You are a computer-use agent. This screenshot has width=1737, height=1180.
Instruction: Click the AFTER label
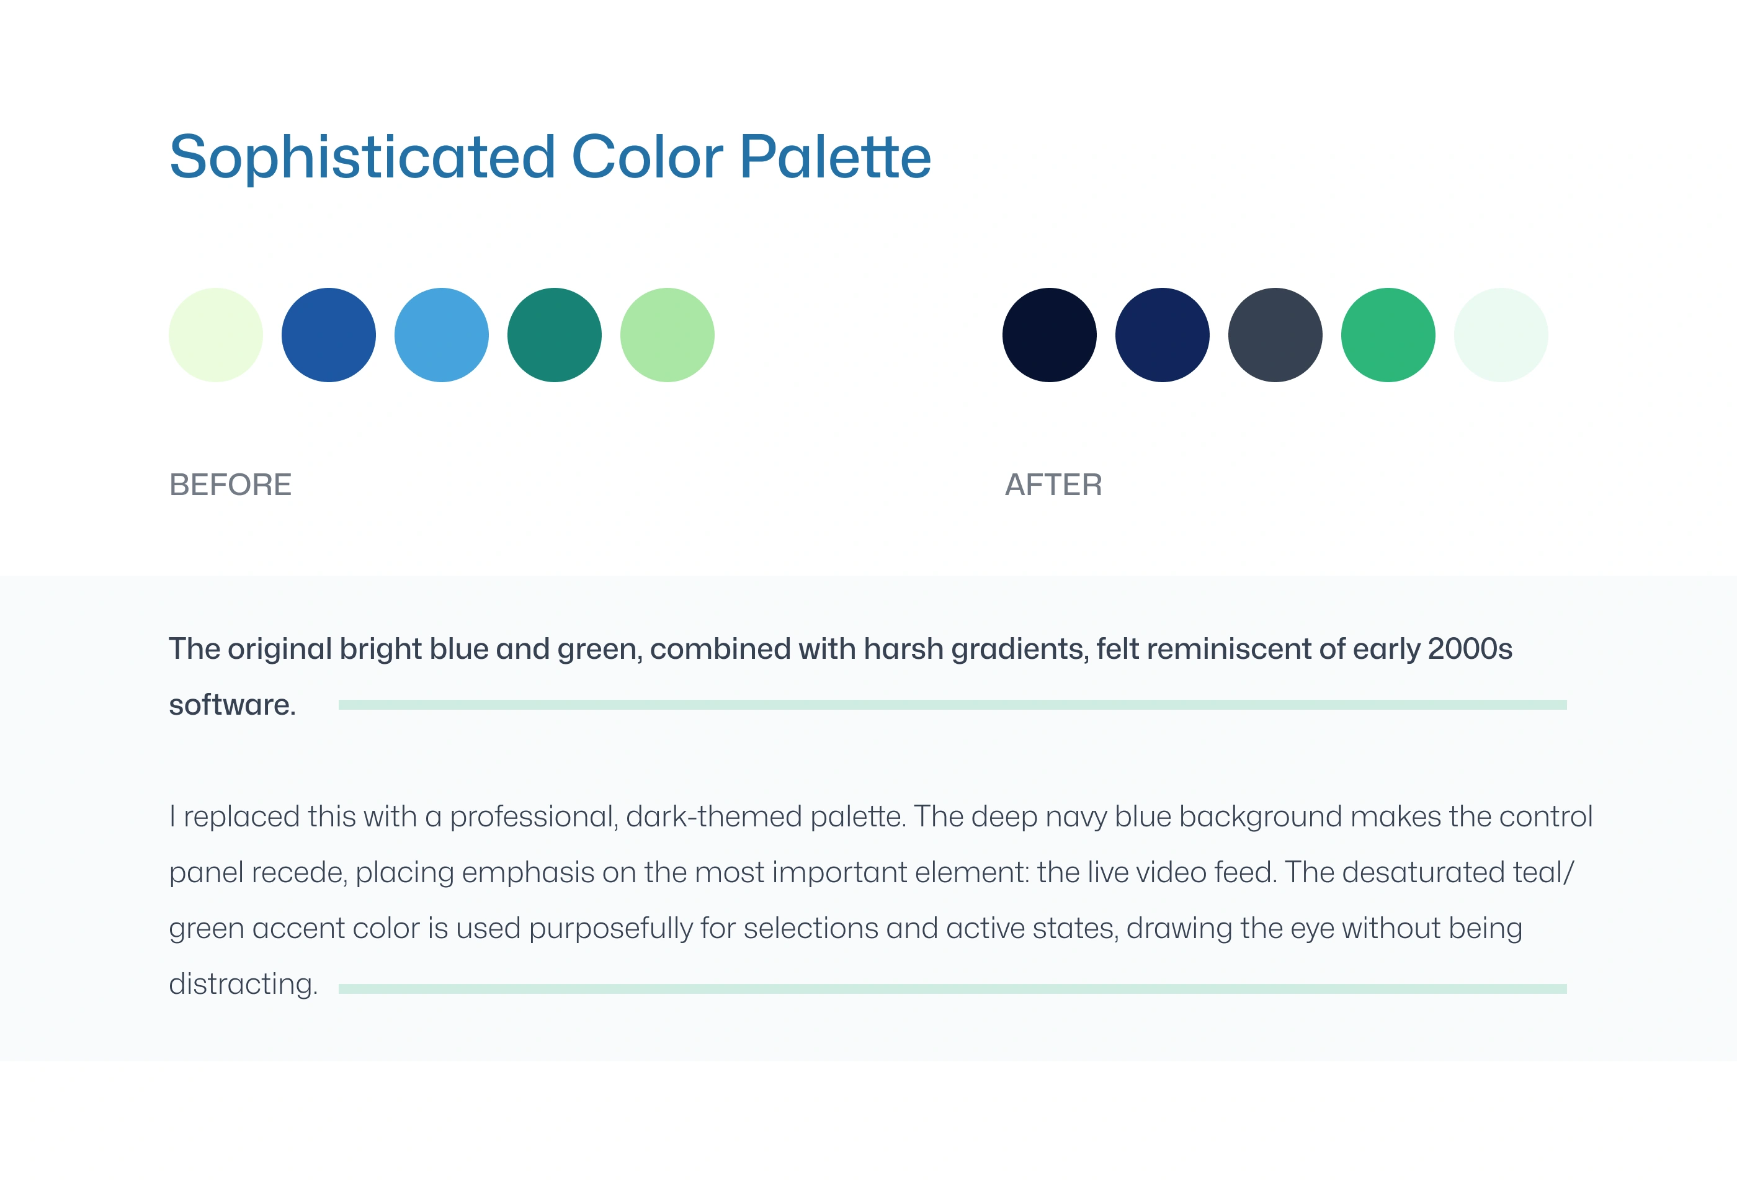tap(1052, 485)
